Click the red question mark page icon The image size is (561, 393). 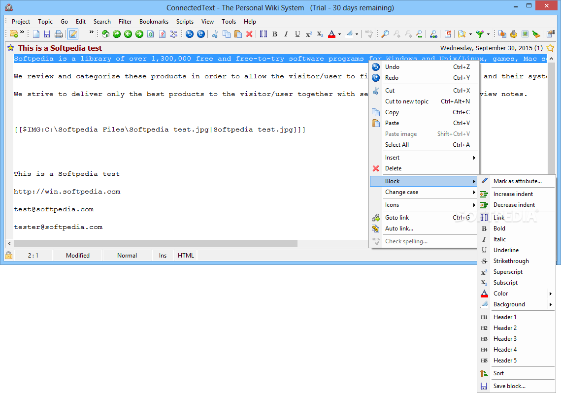tap(163, 34)
